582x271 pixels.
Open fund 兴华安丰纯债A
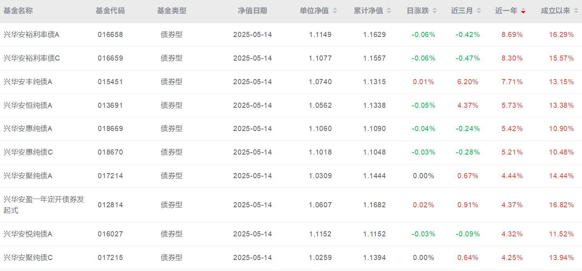(28, 82)
